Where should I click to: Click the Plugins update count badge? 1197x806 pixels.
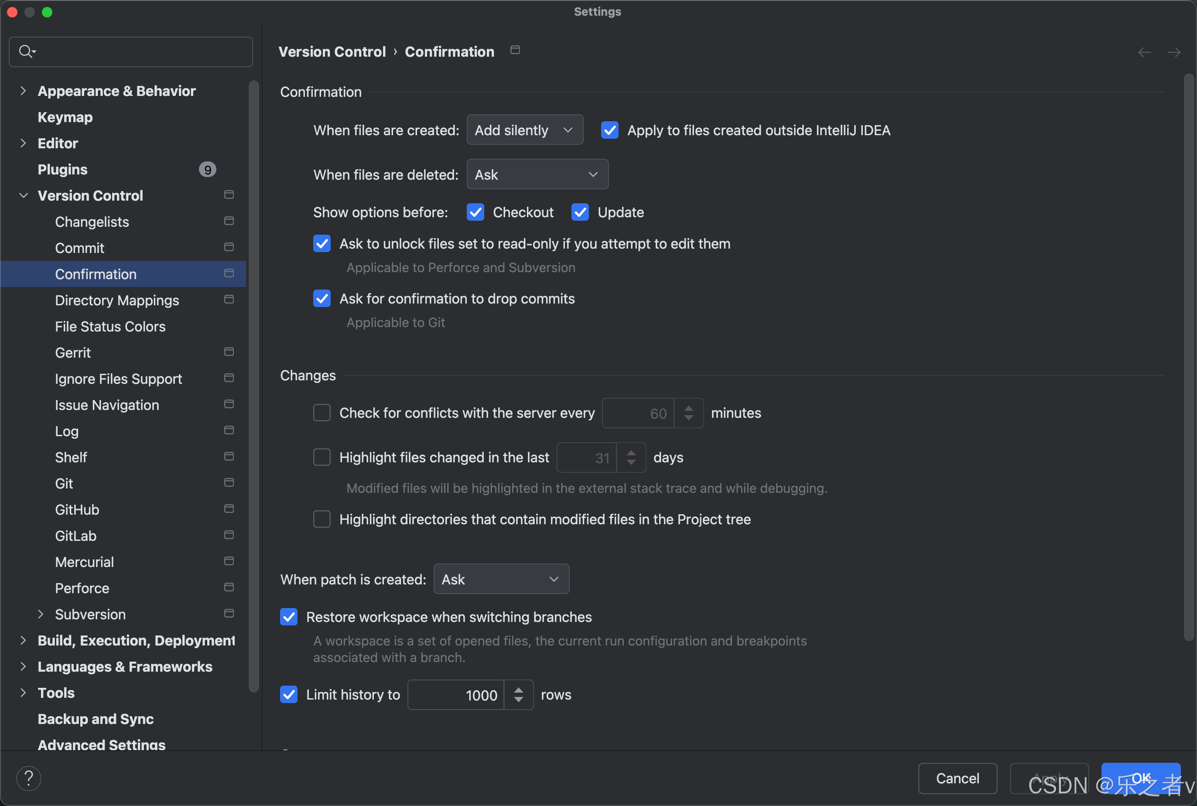point(208,170)
